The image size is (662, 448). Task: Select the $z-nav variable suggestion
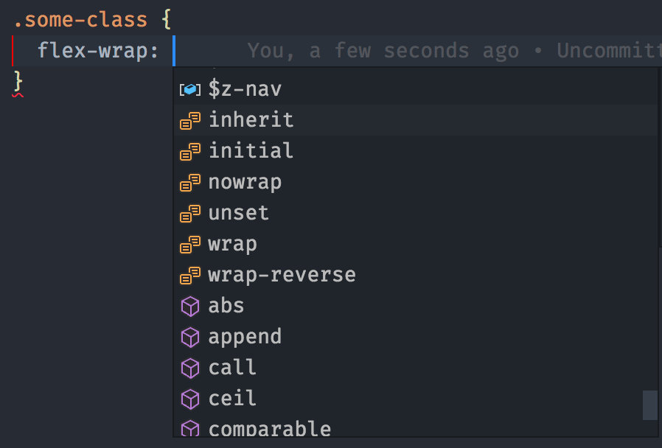coord(245,88)
